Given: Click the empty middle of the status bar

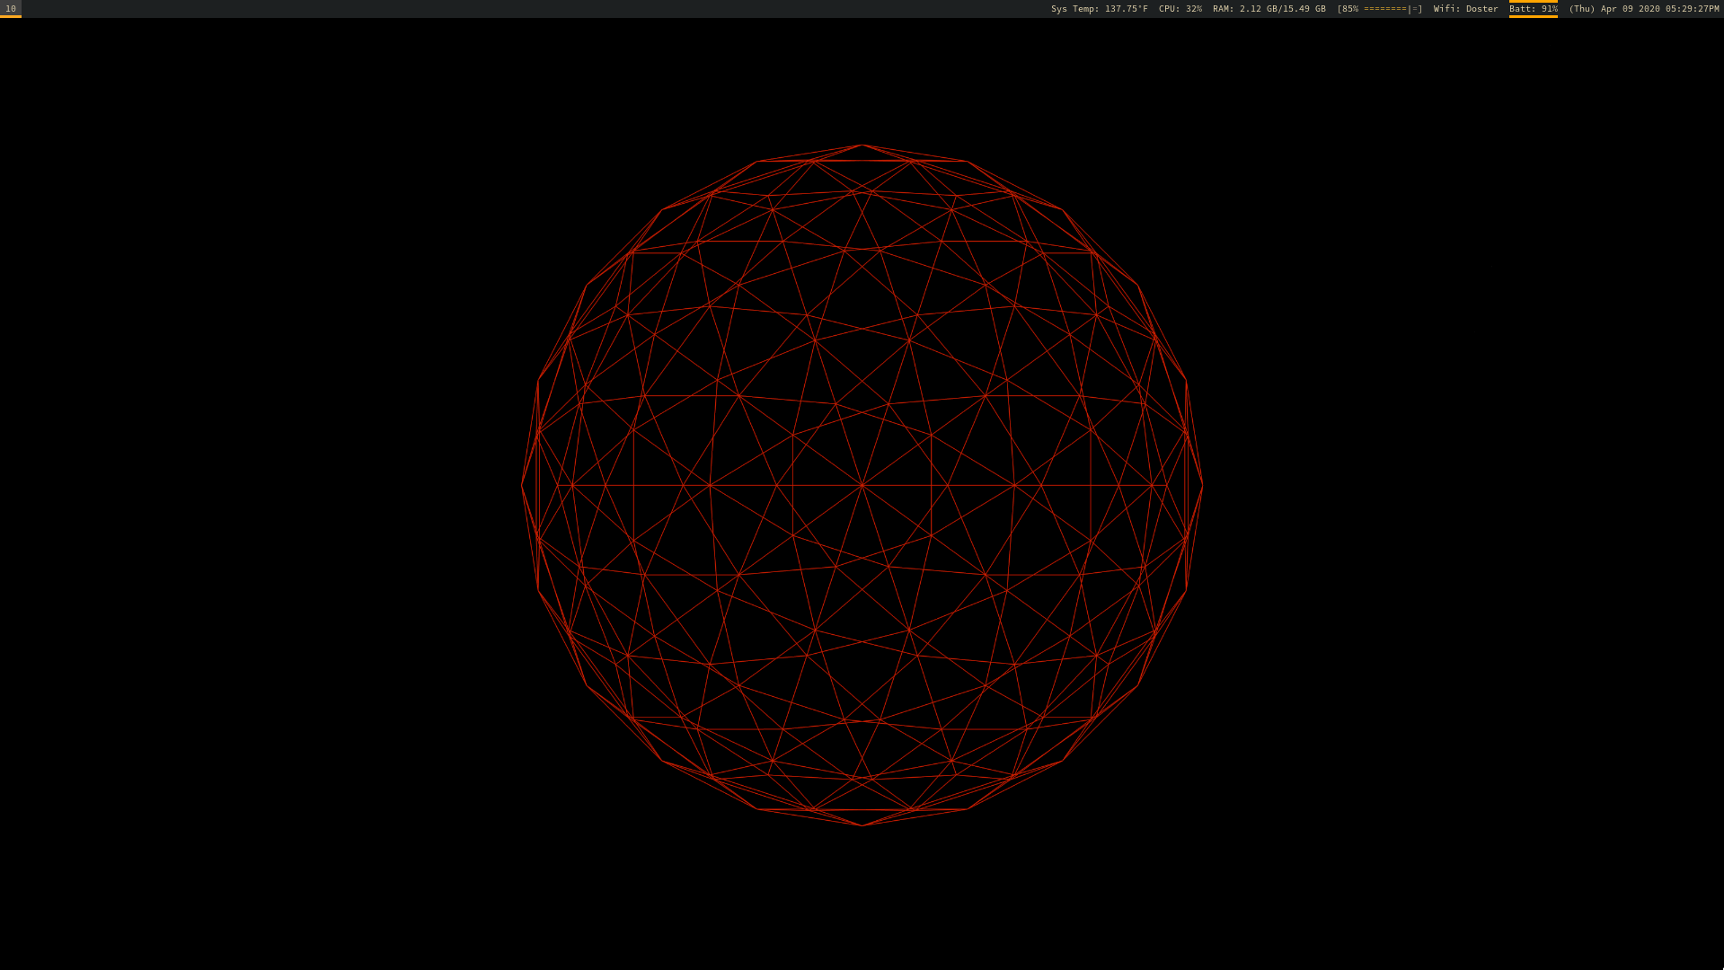Looking at the screenshot, I should pos(539,9).
